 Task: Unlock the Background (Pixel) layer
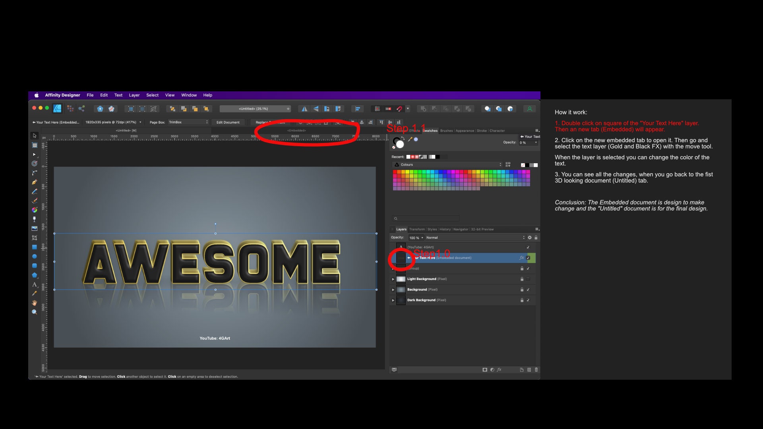(x=522, y=290)
